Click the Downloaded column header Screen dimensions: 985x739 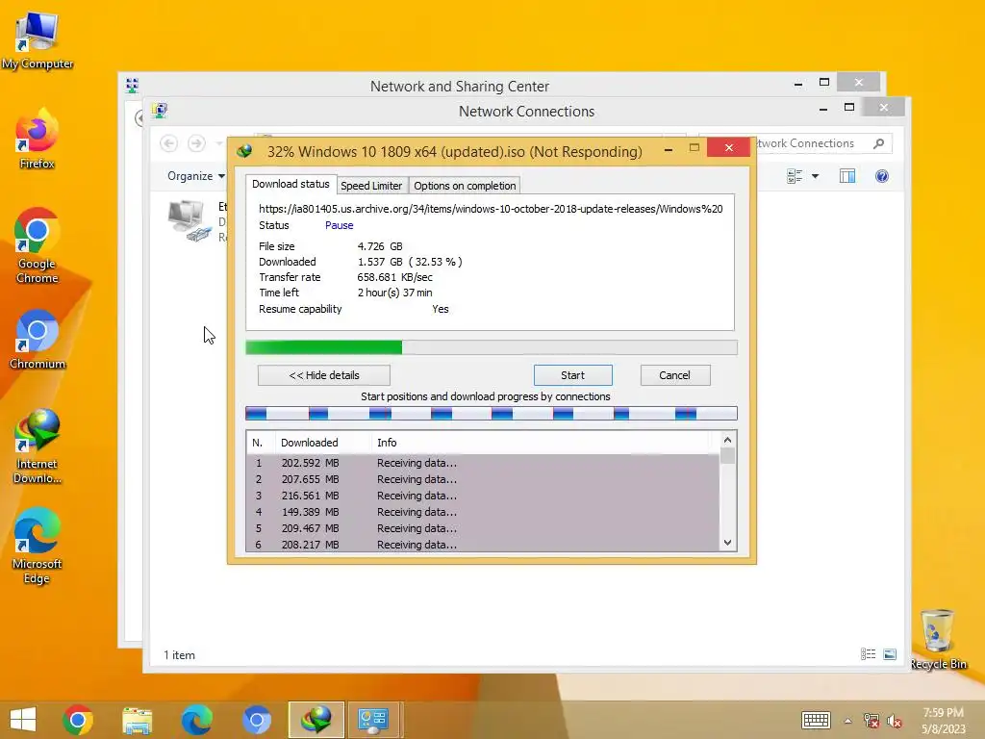[x=323, y=443]
